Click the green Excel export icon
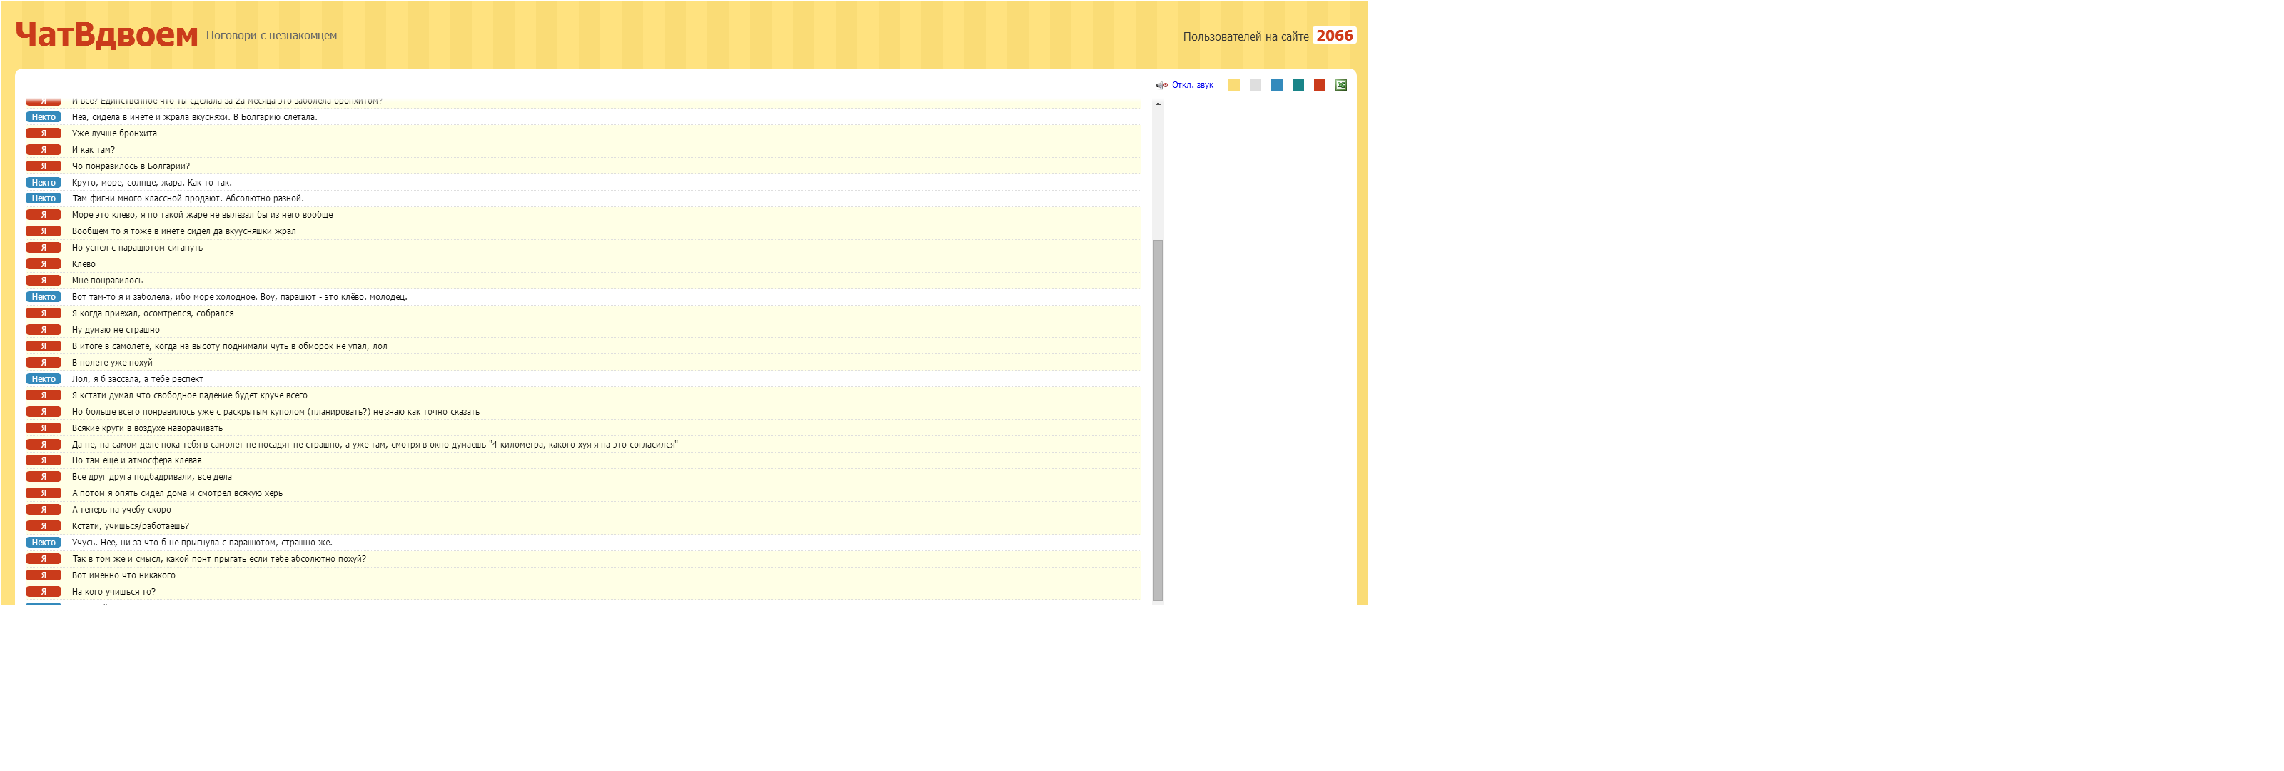This screenshot has height=771, width=2284. pos(1340,85)
